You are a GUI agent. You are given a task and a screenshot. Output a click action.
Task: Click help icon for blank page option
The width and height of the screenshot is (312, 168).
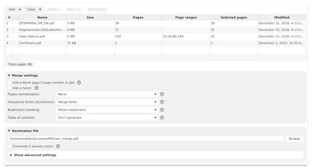[79, 83]
